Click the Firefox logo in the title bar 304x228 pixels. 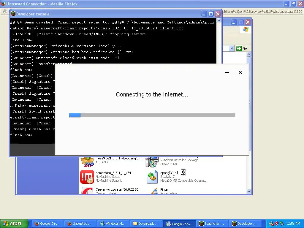[3, 4]
